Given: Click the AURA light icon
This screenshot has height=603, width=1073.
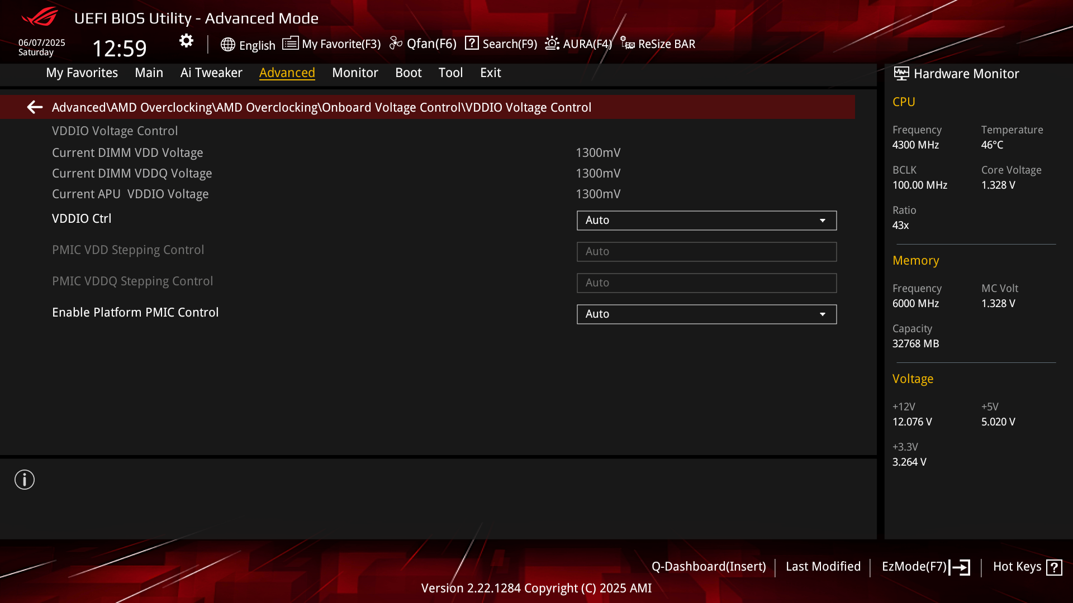Looking at the screenshot, I should pos(552,44).
